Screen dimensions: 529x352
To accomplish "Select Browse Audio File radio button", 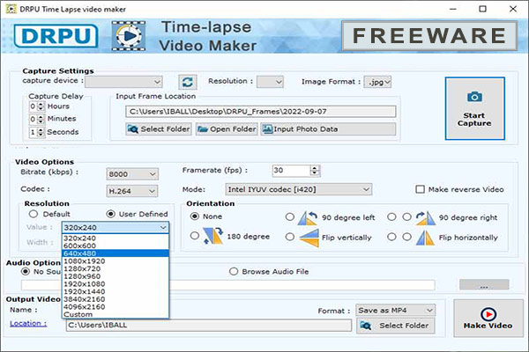I will click(234, 272).
